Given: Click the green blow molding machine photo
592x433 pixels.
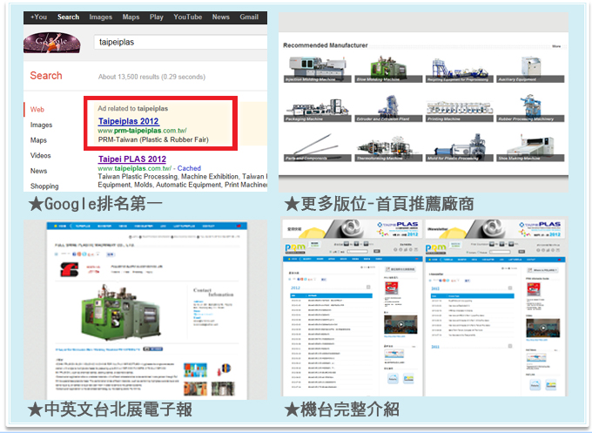Looking at the screenshot, I should (x=120, y=313).
